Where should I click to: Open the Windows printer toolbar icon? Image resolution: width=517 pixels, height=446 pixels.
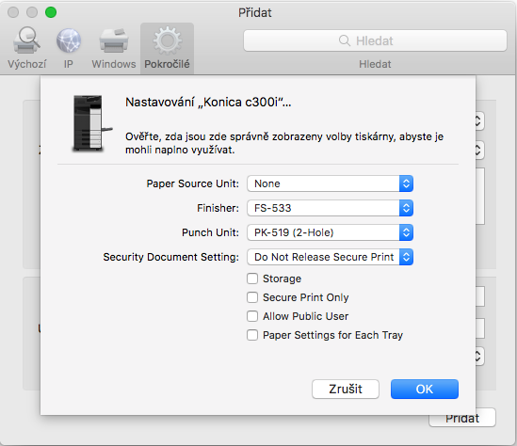[x=114, y=40]
